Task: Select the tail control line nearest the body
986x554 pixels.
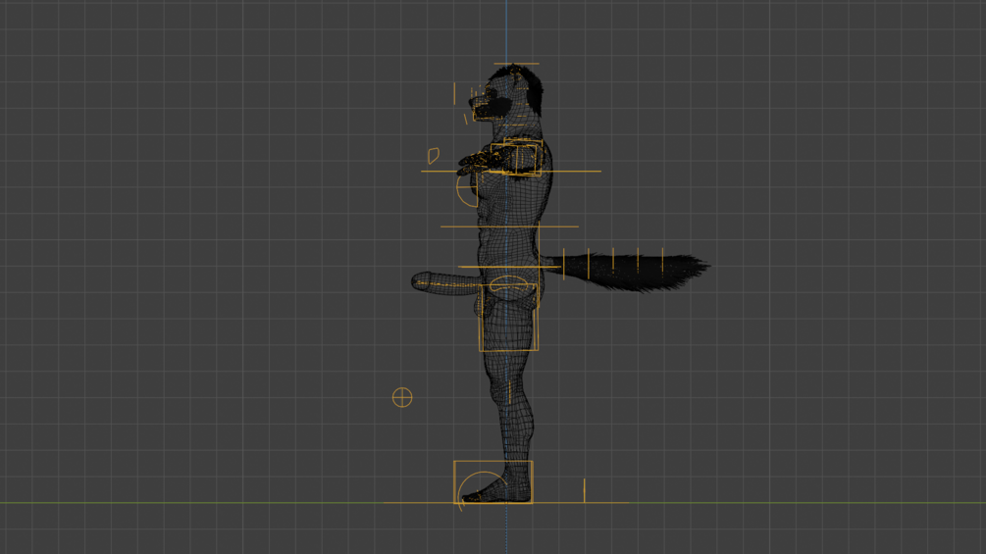Action: coord(563,264)
